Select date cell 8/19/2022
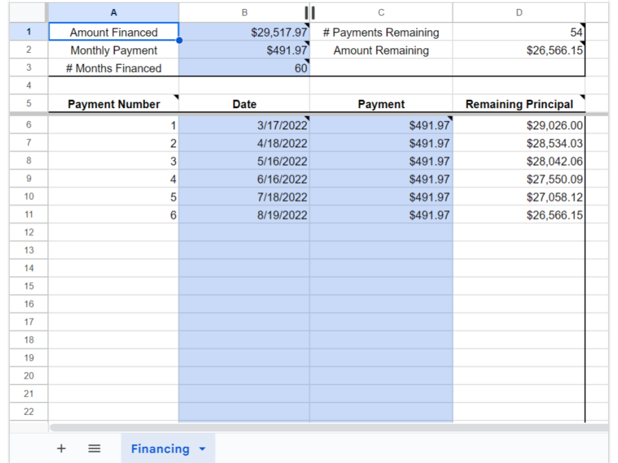618x463 pixels. click(x=245, y=215)
